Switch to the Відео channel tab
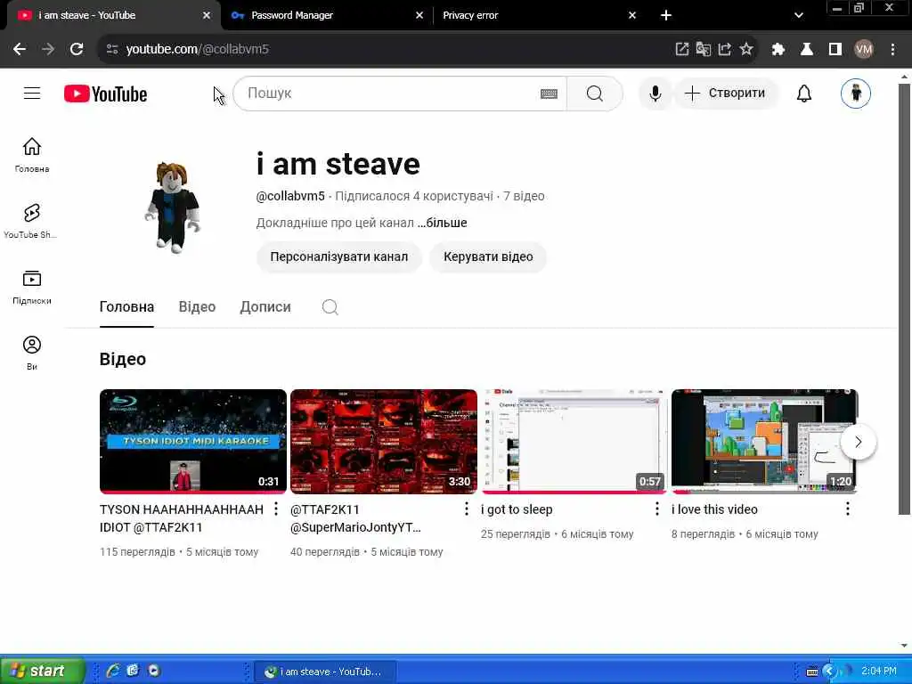Image resolution: width=912 pixels, height=684 pixels. point(197,307)
